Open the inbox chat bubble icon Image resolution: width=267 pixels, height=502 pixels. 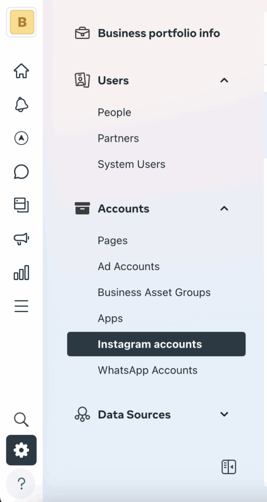tap(21, 172)
